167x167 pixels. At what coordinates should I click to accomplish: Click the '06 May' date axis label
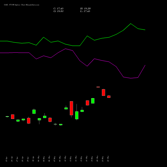(49, 159)
